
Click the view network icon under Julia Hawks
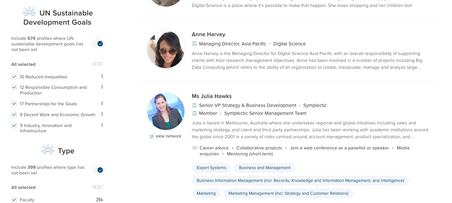click(x=152, y=136)
